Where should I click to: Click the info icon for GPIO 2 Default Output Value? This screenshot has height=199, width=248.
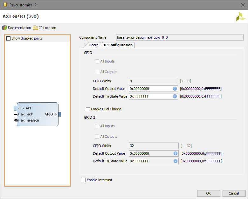tap(175, 153)
